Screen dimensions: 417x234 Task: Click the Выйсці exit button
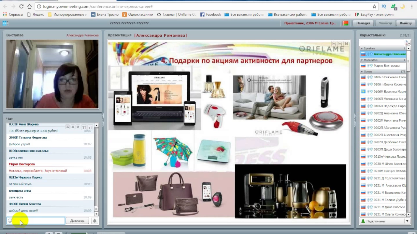406,23
